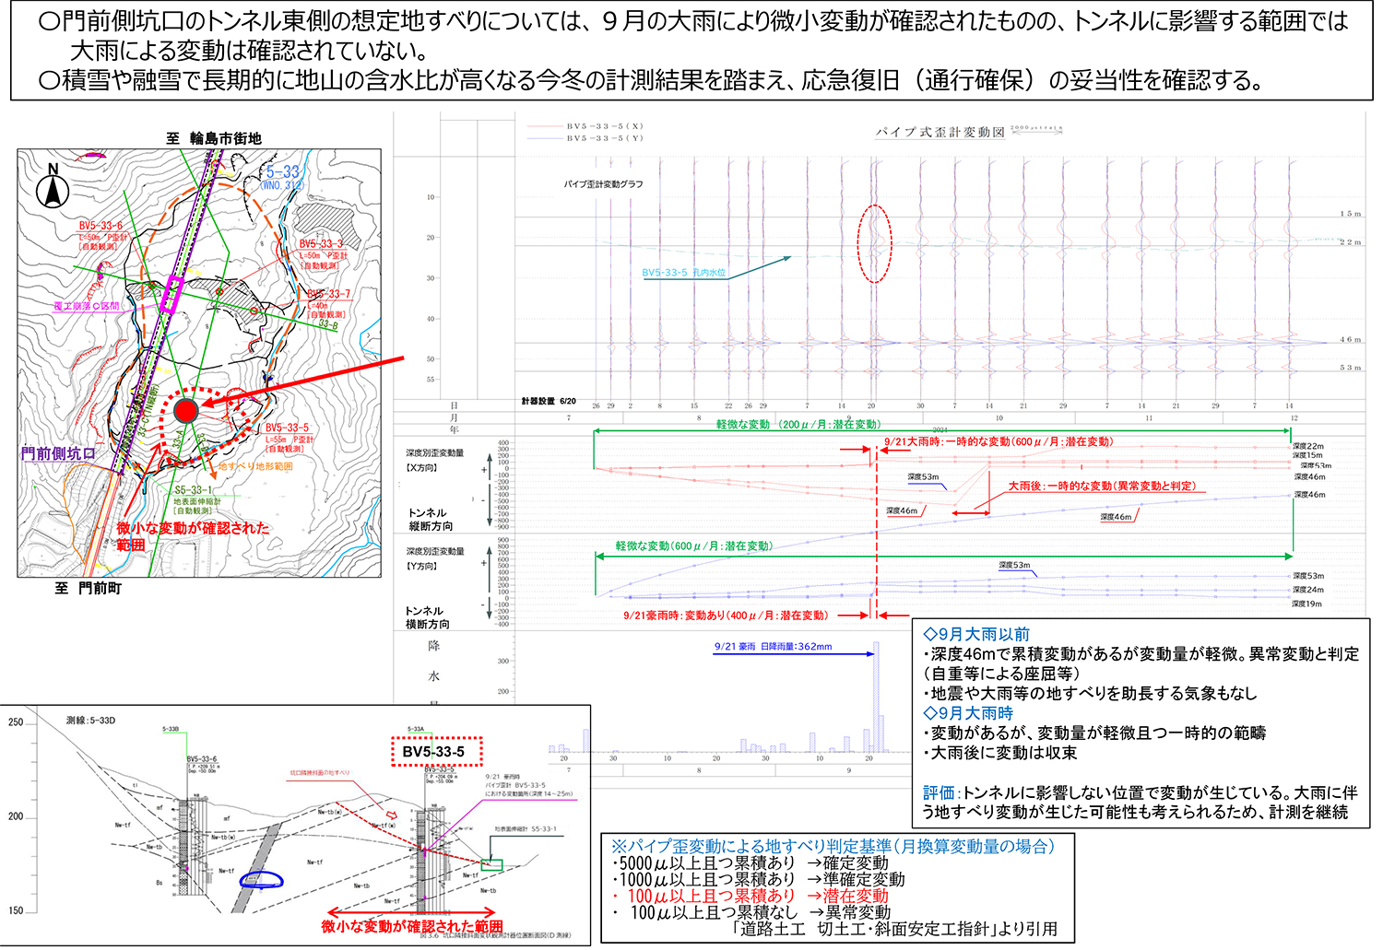Click the blue '評価:' evaluation text
Viewport: 1383px width, 950px height.
(941, 793)
